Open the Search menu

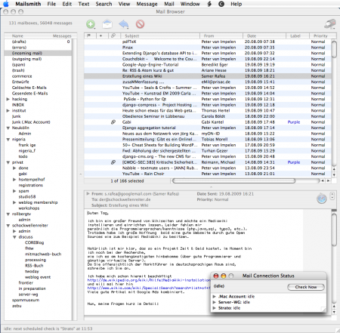pos(104,4)
